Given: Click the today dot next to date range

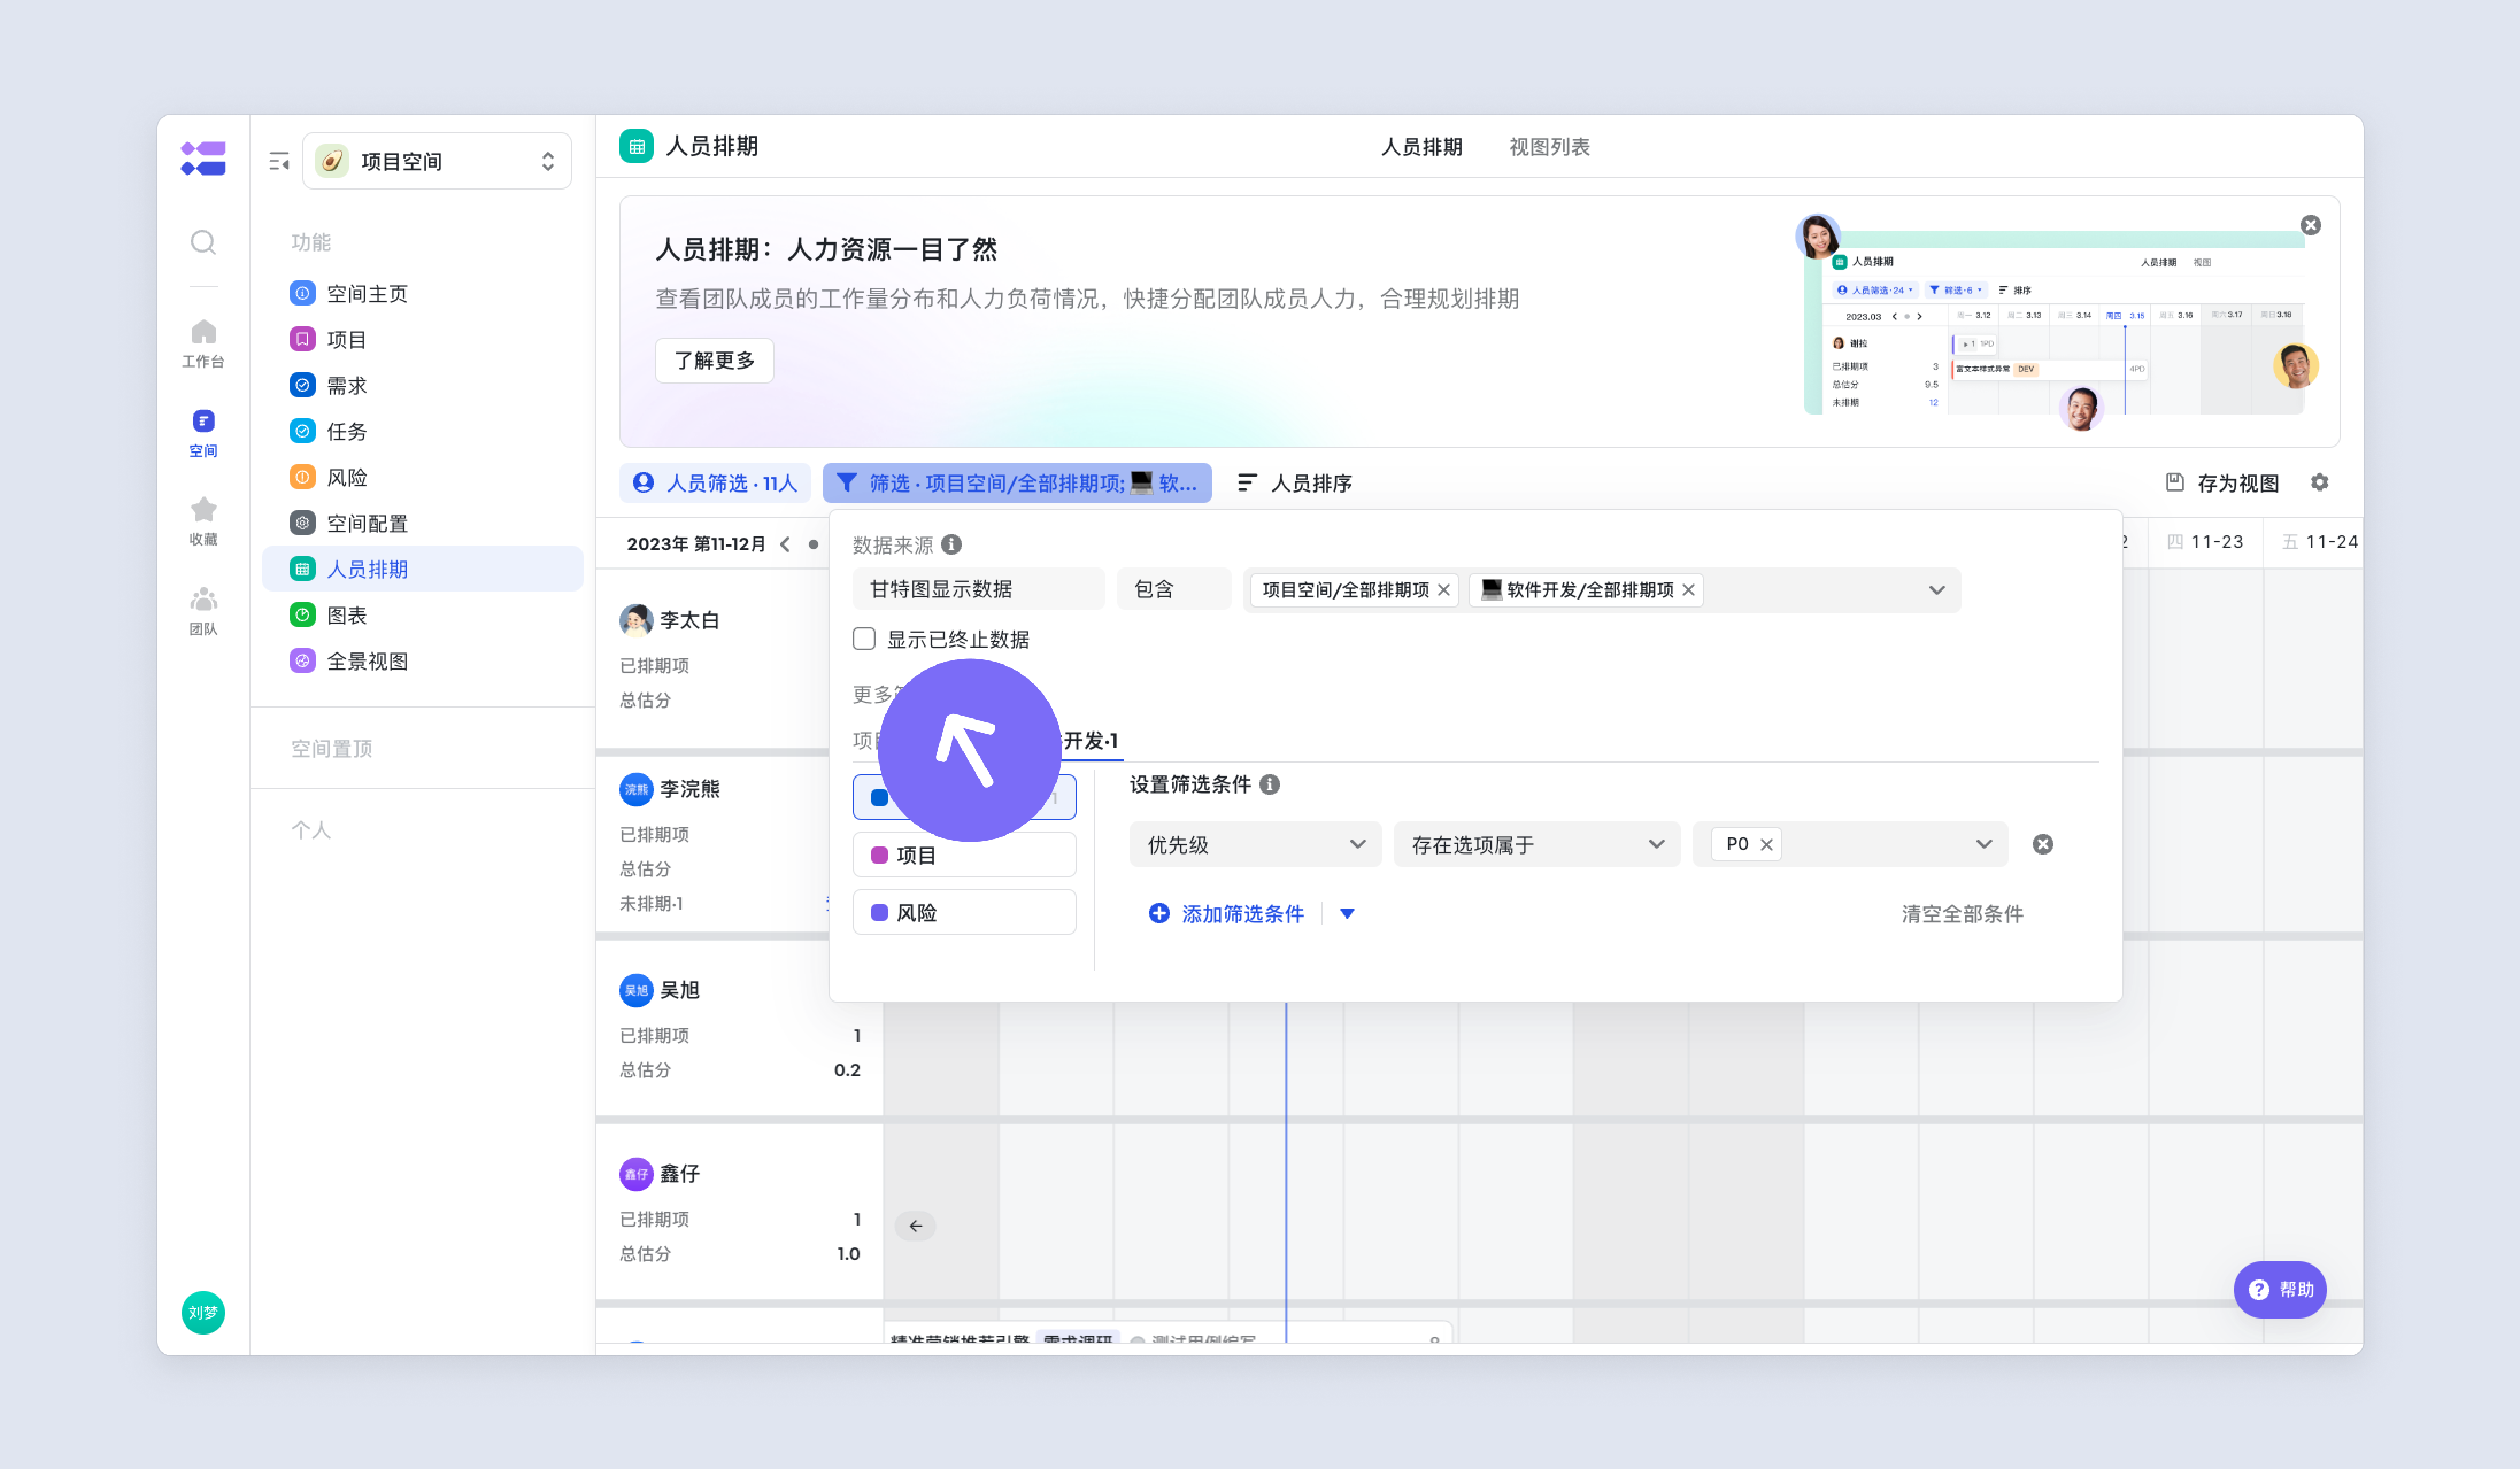Looking at the screenshot, I should pyautogui.click(x=813, y=544).
